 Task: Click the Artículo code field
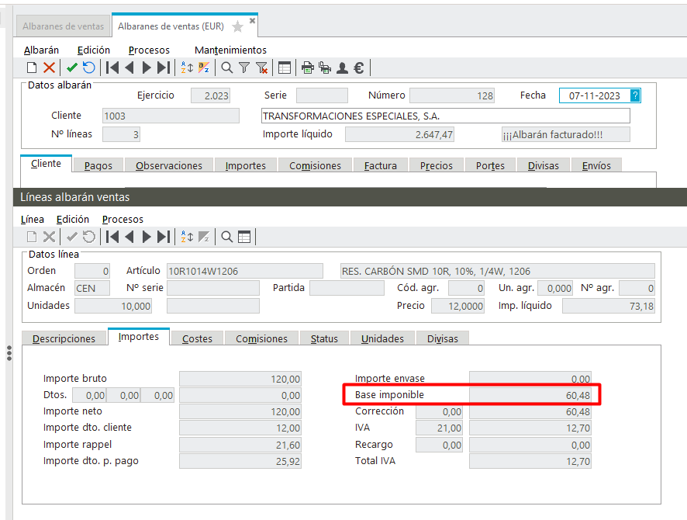pos(245,271)
